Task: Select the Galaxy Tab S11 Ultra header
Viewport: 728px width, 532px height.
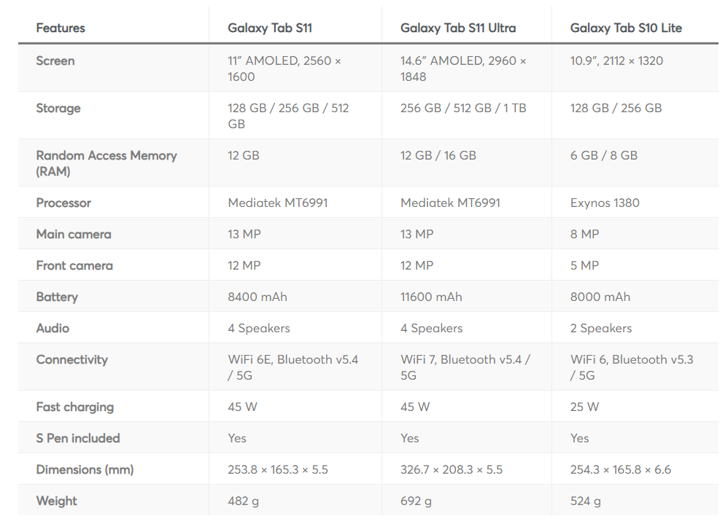Action: pyautogui.click(x=458, y=28)
